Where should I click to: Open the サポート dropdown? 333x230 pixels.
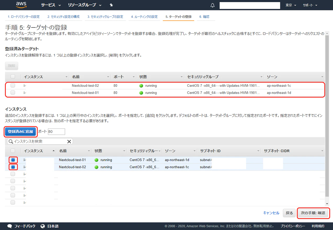tap(310, 5)
